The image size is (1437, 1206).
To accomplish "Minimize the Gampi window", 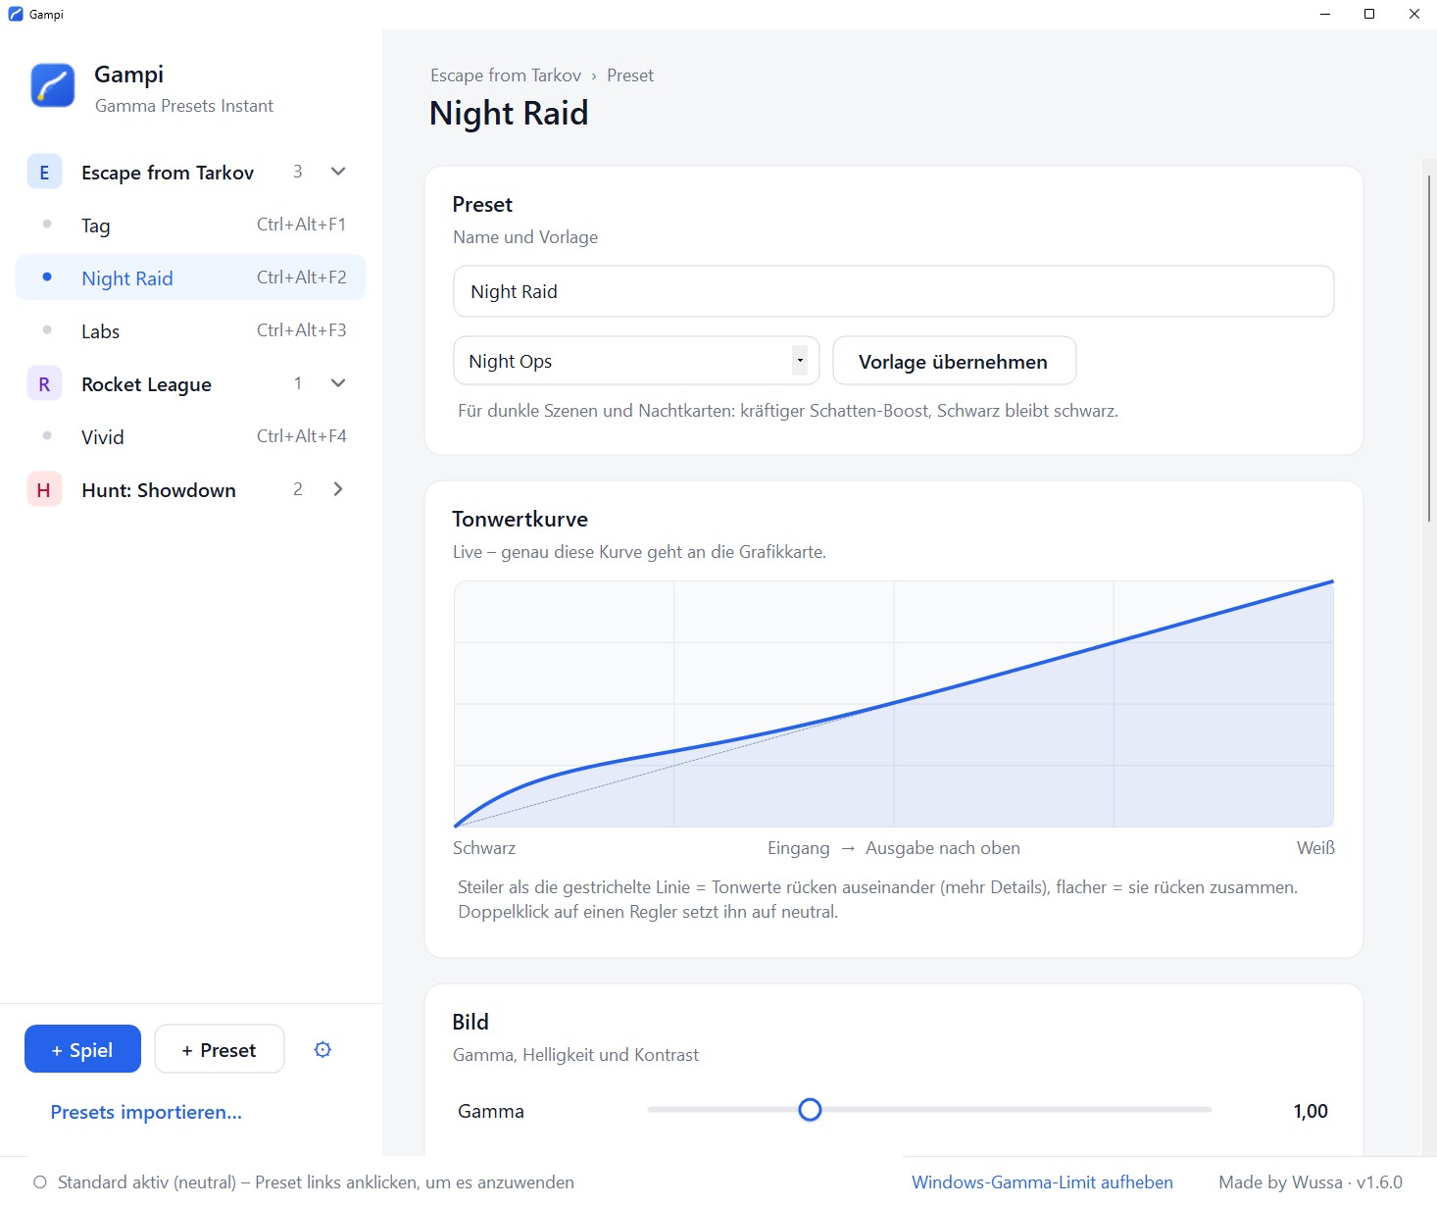I will (1325, 14).
